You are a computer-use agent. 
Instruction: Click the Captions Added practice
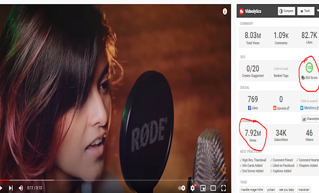[x=281, y=171]
